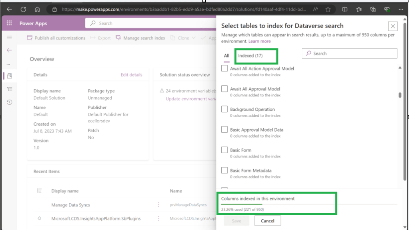Click Manage search index in command bar
The image size is (409, 230).
point(140,38)
